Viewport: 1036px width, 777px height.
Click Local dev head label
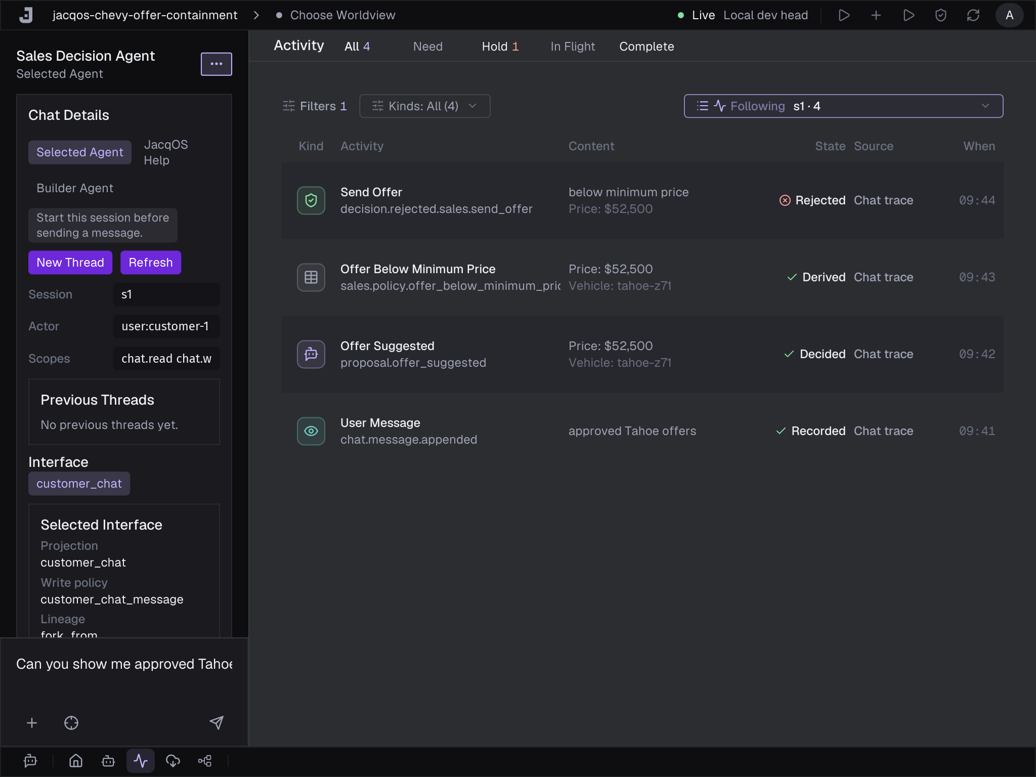point(765,15)
